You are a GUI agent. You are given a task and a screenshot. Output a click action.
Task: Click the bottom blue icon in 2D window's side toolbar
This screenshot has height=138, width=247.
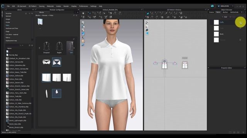pyautogui.click(x=147, y=33)
